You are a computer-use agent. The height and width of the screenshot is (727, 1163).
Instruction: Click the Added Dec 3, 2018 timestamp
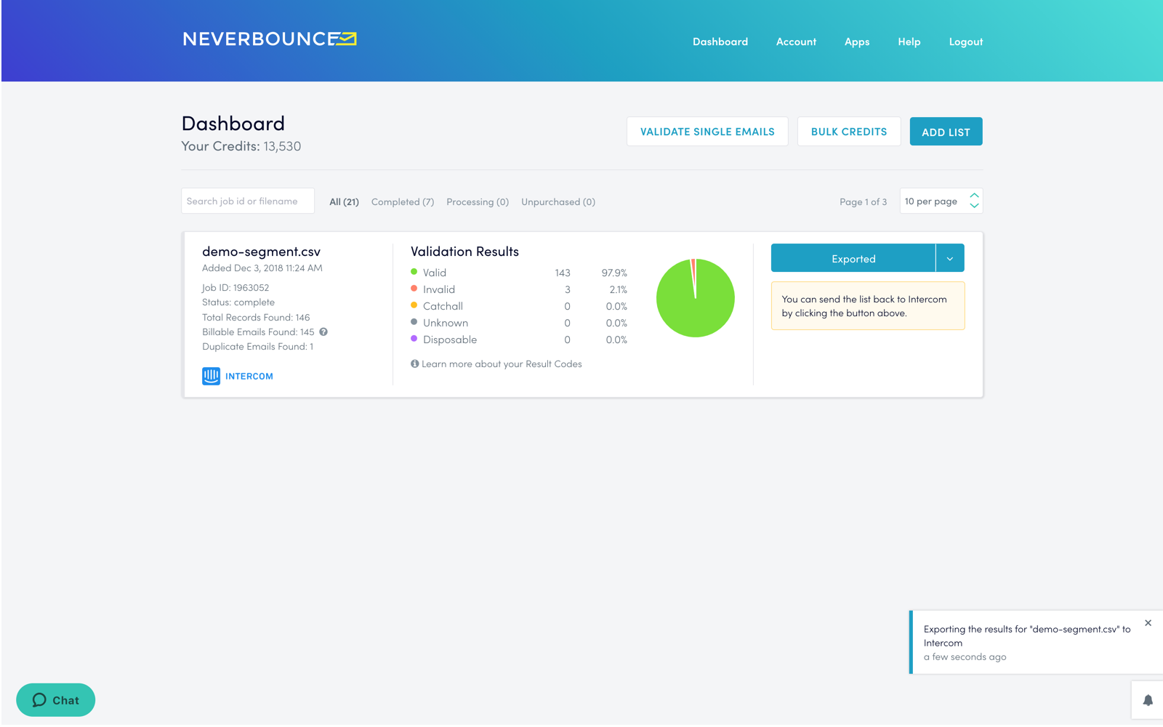262,268
